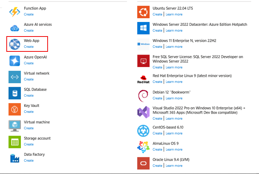The image size is (259, 174).
Task: Create a Data Factory resource
Action: click(x=29, y=161)
